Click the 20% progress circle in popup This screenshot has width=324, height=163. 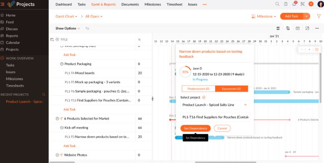pyautogui.click(x=185, y=72)
